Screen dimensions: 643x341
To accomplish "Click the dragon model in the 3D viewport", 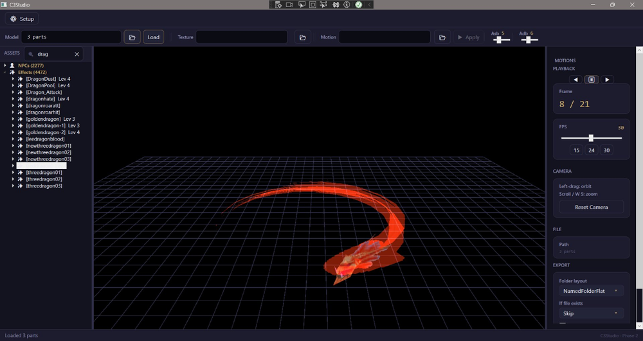I will coord(361,258).
